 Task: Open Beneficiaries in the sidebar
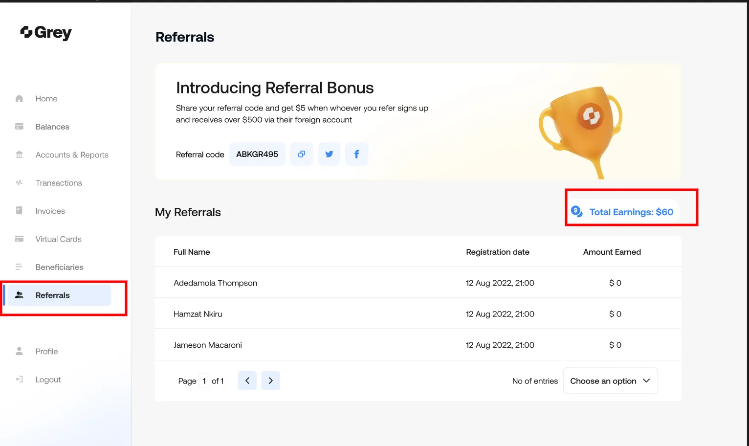pos(60,267)
